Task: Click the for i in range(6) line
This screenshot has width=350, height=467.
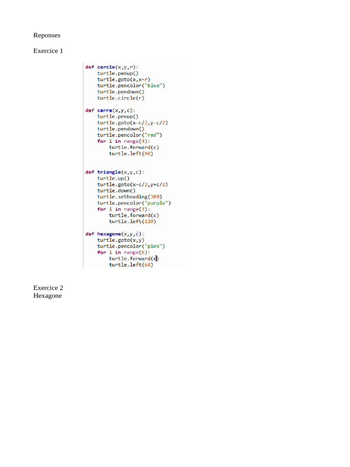Action: click(x=124, y=252)
